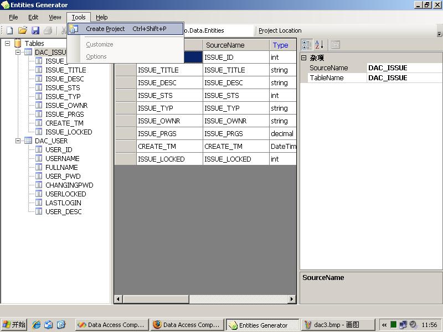Collapse the Tables root tree node
The image size is (443, 332).
coord(8,43)
